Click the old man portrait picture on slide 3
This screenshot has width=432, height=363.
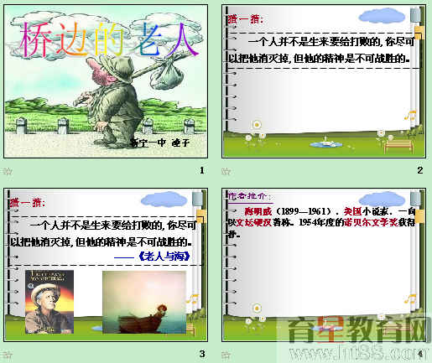coord(49,302)
